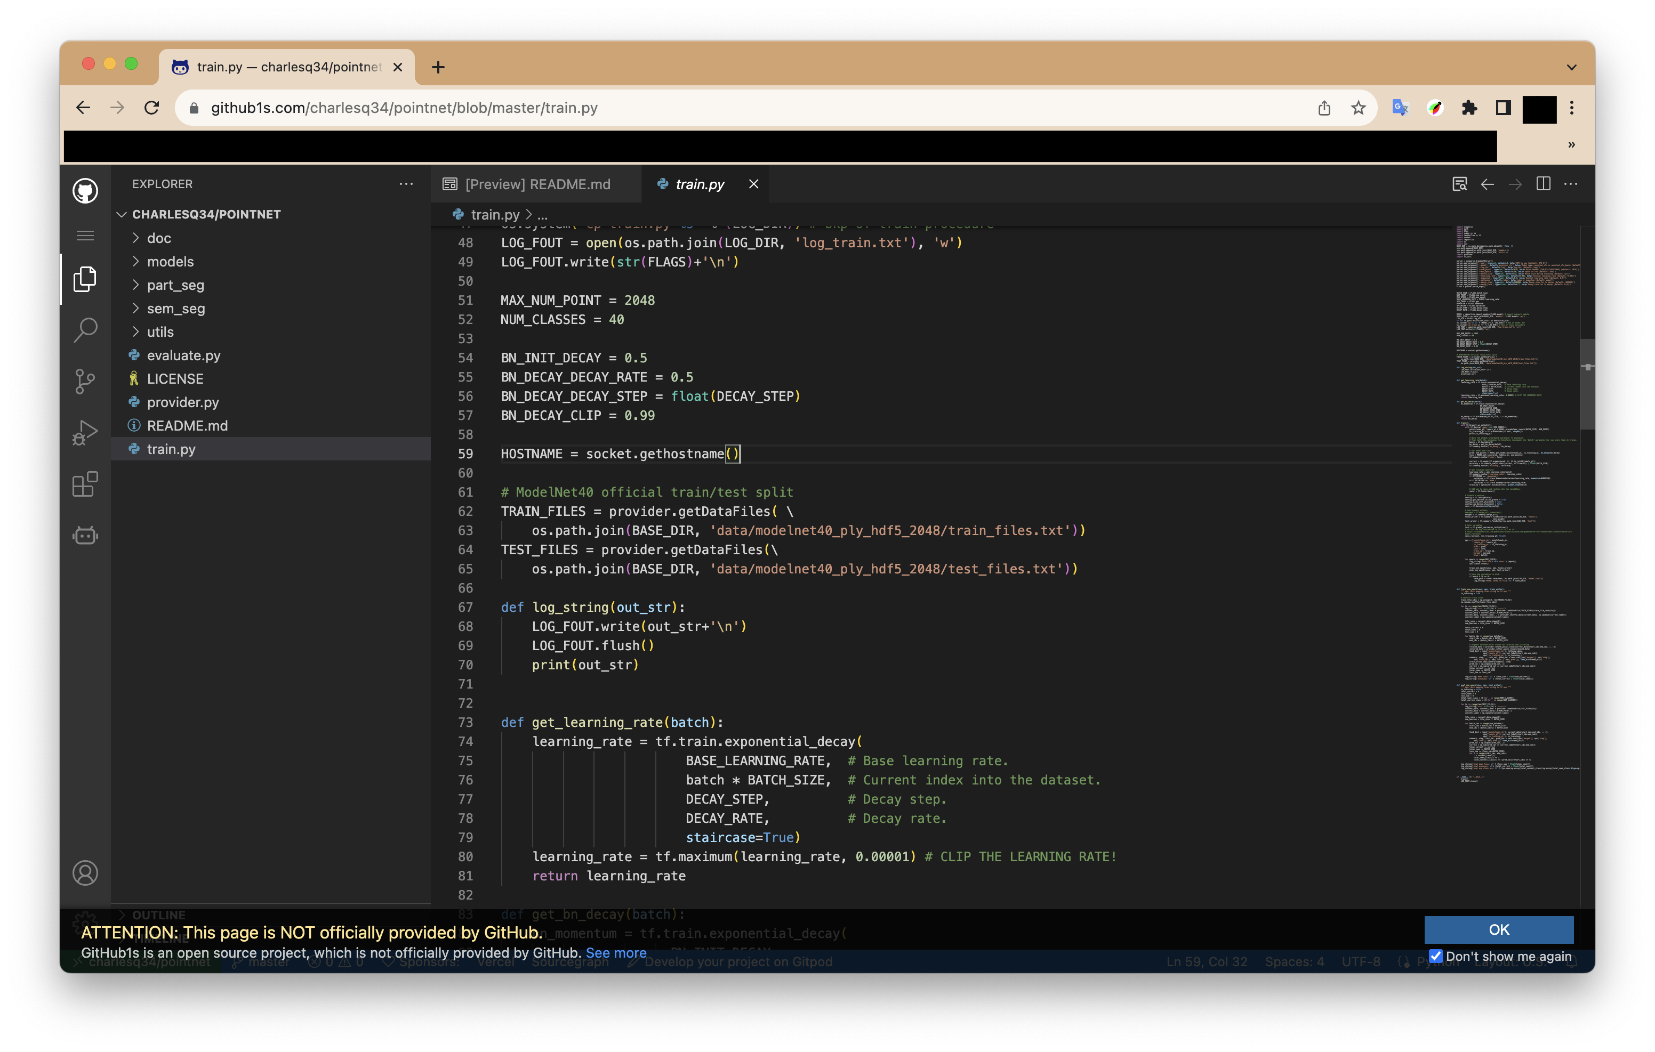Open provider.py in the explorer
This screenshot has width=1655, height=1052.
click(x=183, y=402)
